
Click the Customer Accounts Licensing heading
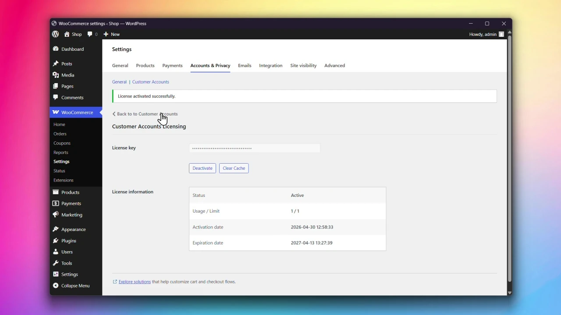tap(149, 126)
